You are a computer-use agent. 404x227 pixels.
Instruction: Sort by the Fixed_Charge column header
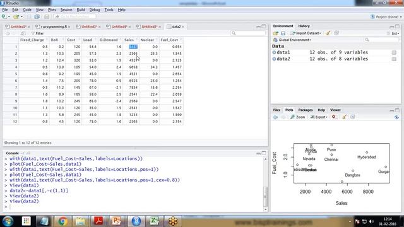[x=33, y=40]
